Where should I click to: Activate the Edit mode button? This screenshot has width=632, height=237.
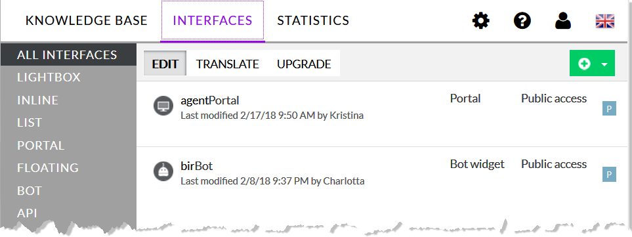coord(165,64)
